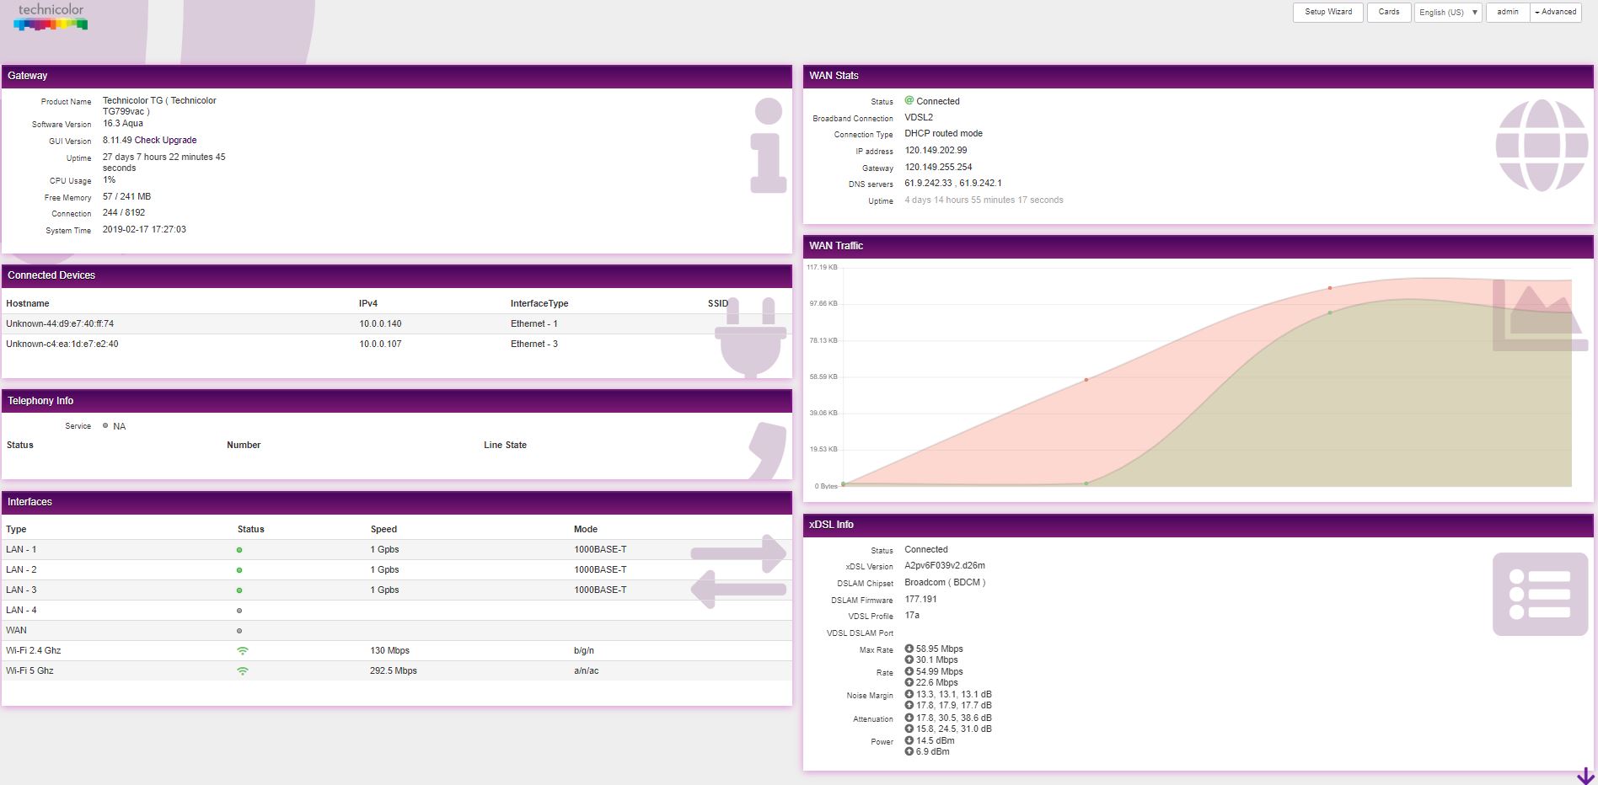Viewport: 1598px width, 785px height.
Task: Click the xDSL Info list icon
Action: coord(1540,595)
